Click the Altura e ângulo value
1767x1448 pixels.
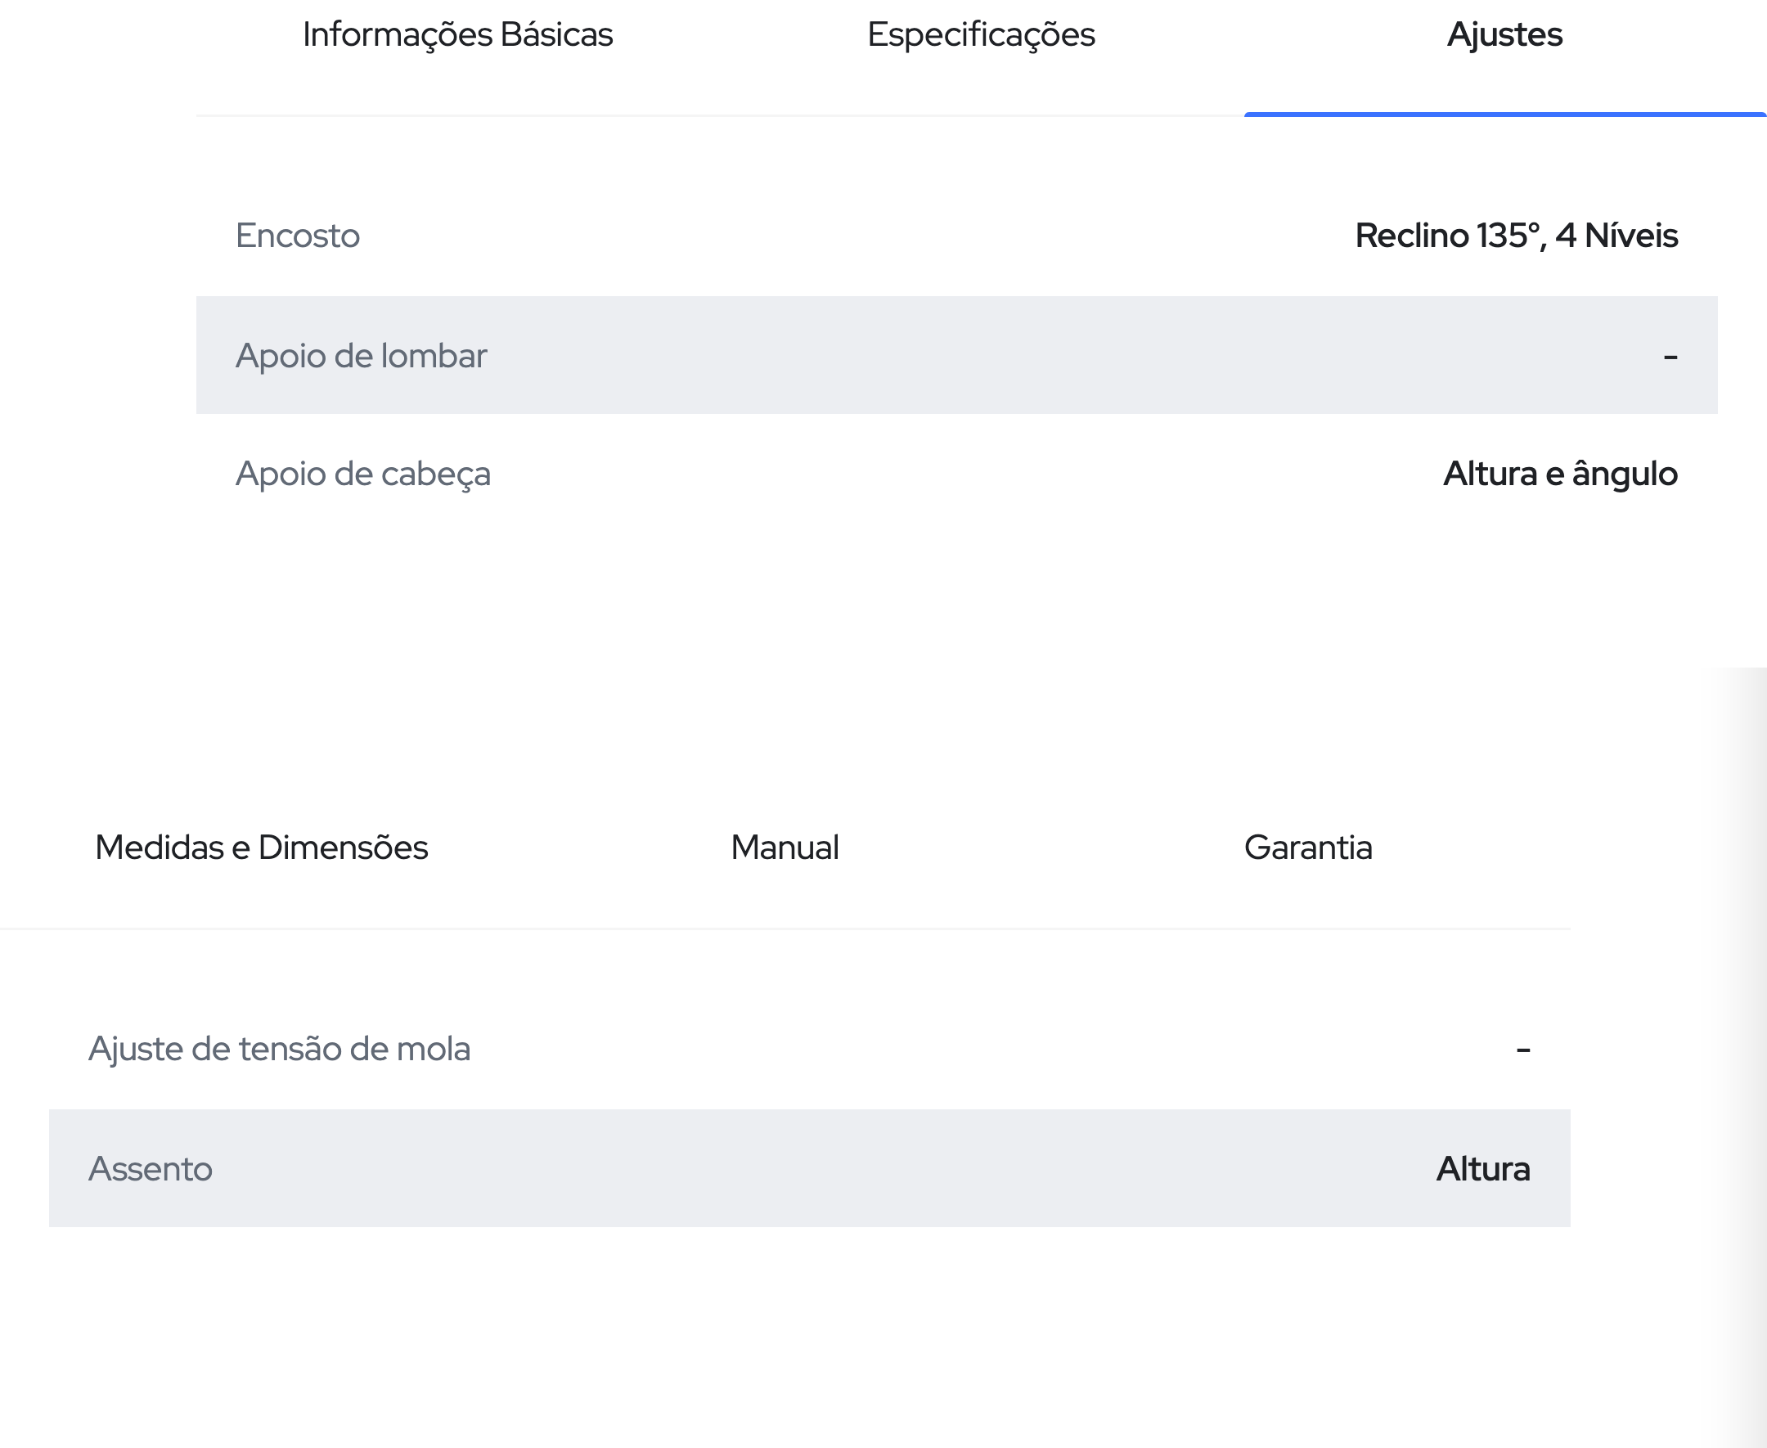pyautogui.click(x=1560, y=474)
